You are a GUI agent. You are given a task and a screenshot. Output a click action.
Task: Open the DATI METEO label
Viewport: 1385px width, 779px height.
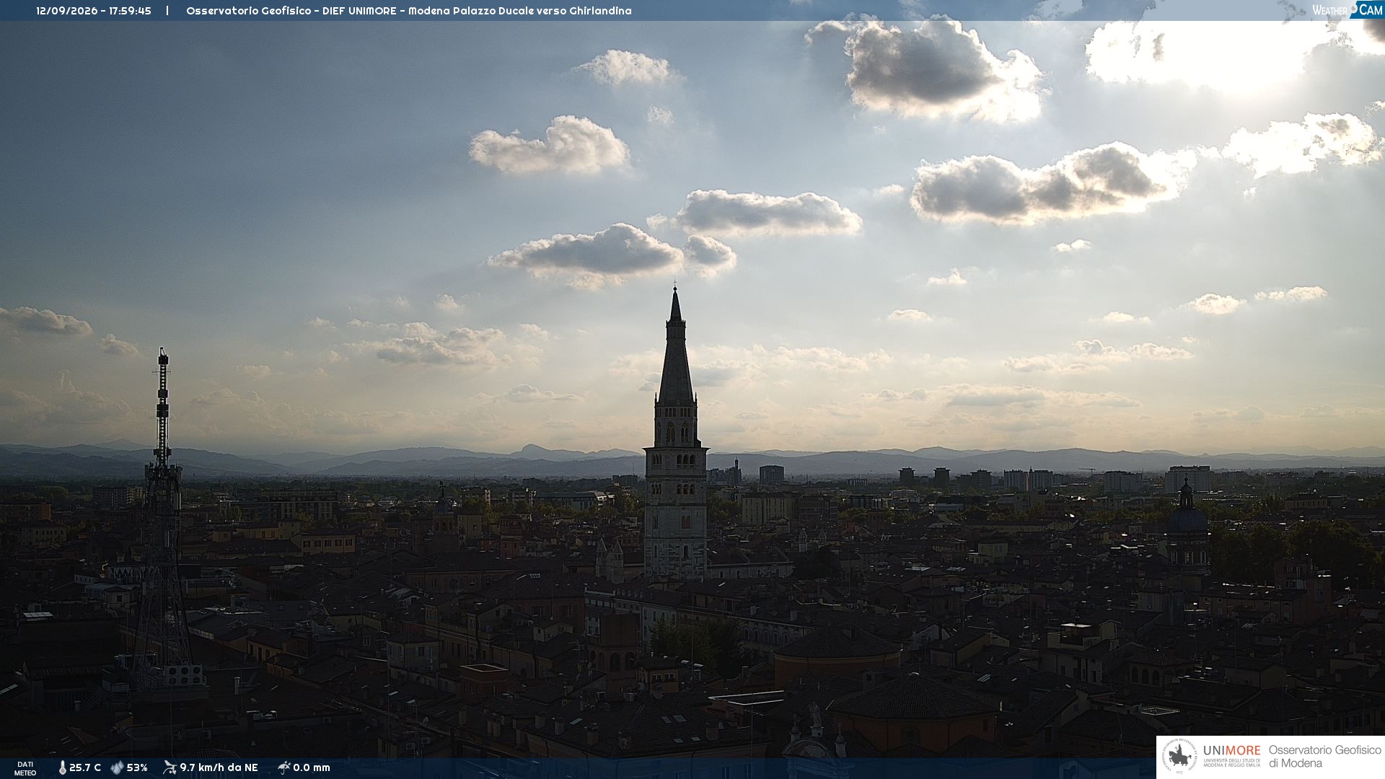(25, 769)
